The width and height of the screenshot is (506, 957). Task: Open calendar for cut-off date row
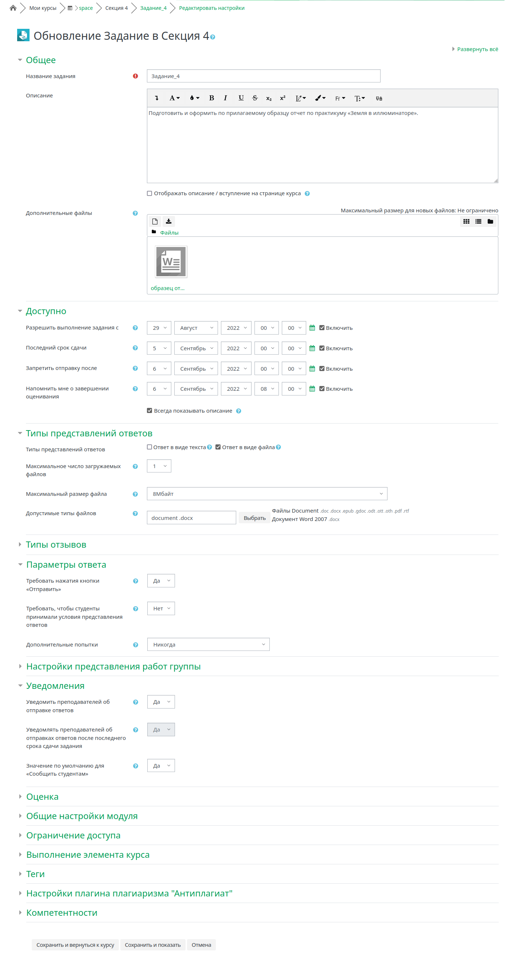[x=312, y=368]
